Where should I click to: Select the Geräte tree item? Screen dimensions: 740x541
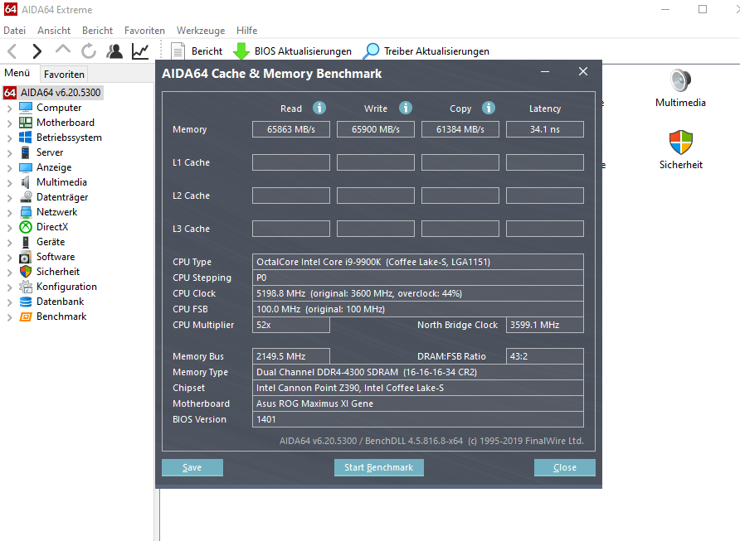pyautogui.click(x=51, y=242)
